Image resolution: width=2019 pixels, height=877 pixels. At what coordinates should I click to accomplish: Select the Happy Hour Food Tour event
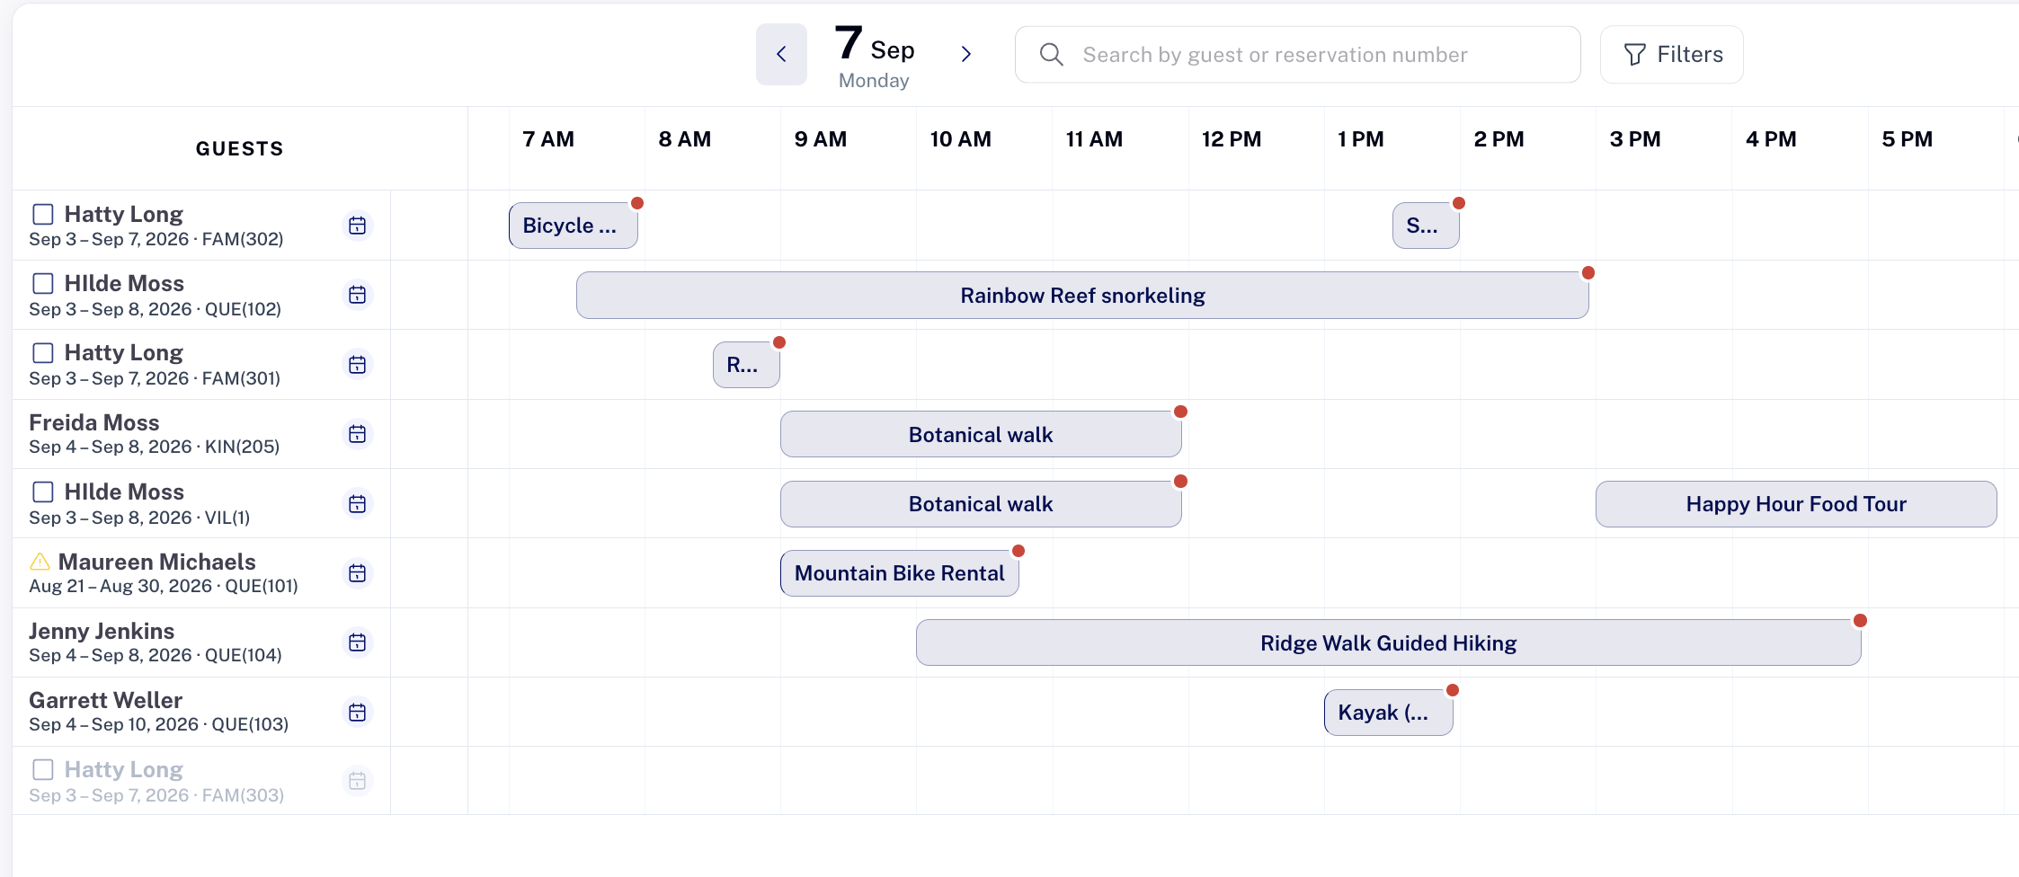tap(1796, 504)
